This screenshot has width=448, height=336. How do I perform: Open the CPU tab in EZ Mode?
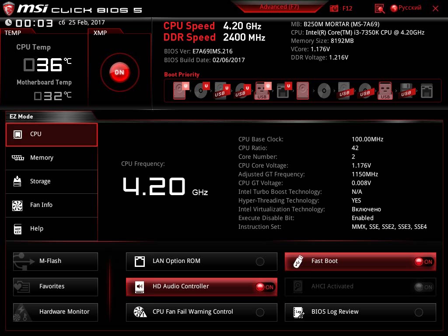(x=52, y=135)
